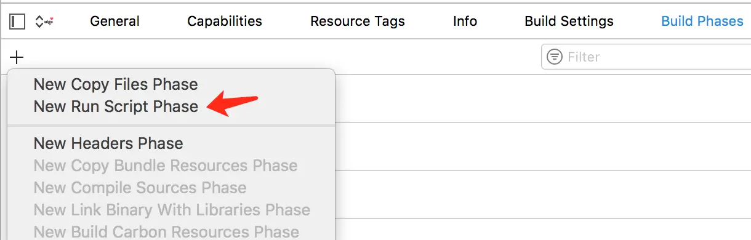Open the Capabilities tab
The height and width of the screenshot is (240, 751).
(x=225, y=22)
